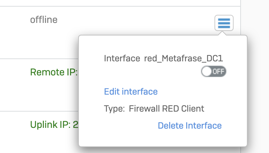
Task: Select the Uplink IP label
Action: [x=50, y=125]
